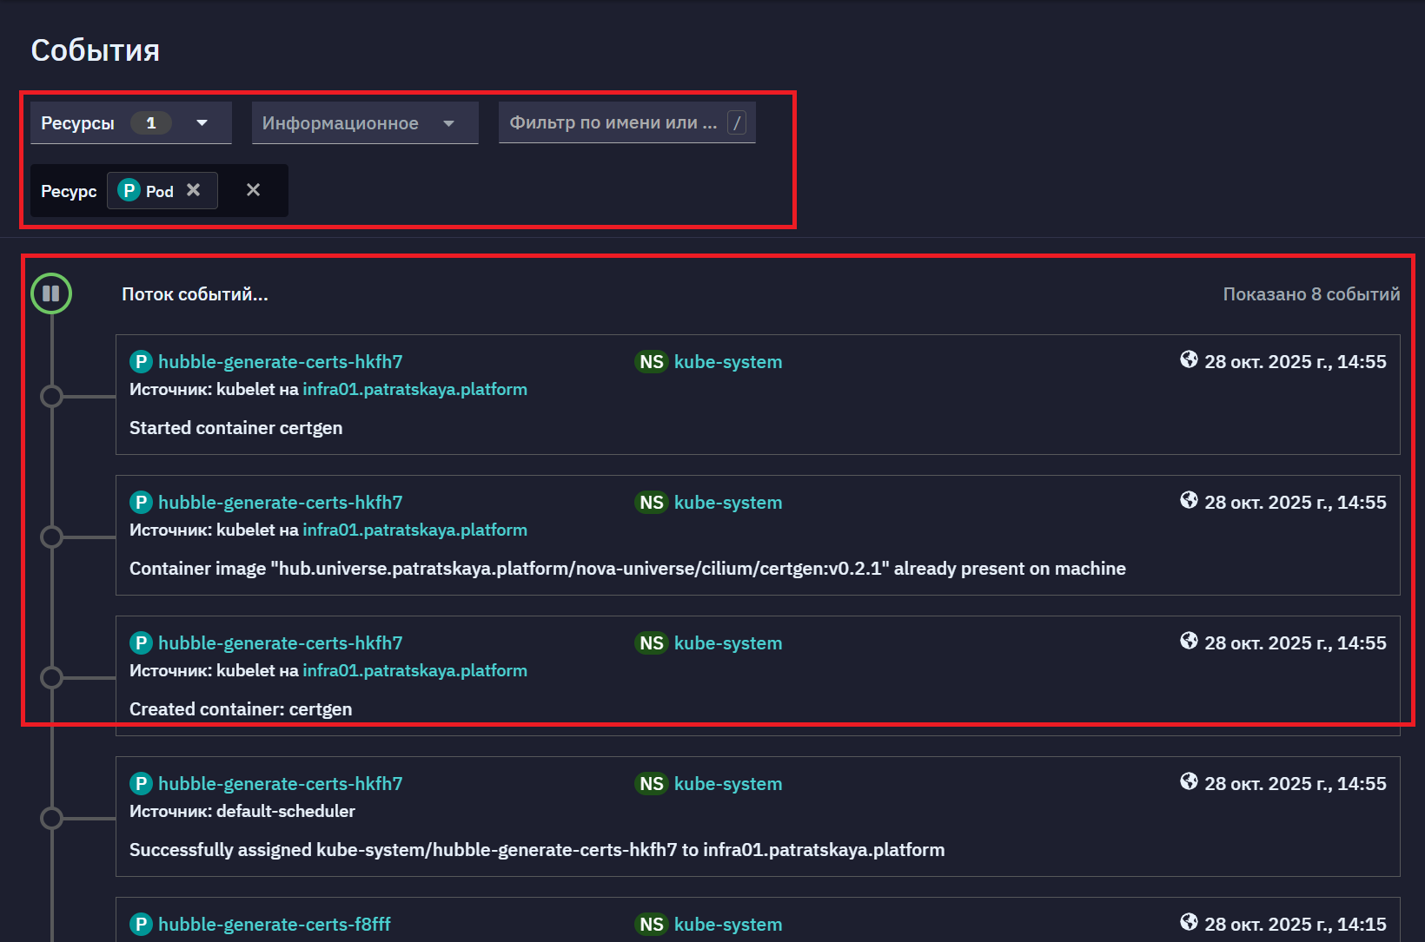
Task: Open infra01 node link in Created container event
Action: (414, 670)
